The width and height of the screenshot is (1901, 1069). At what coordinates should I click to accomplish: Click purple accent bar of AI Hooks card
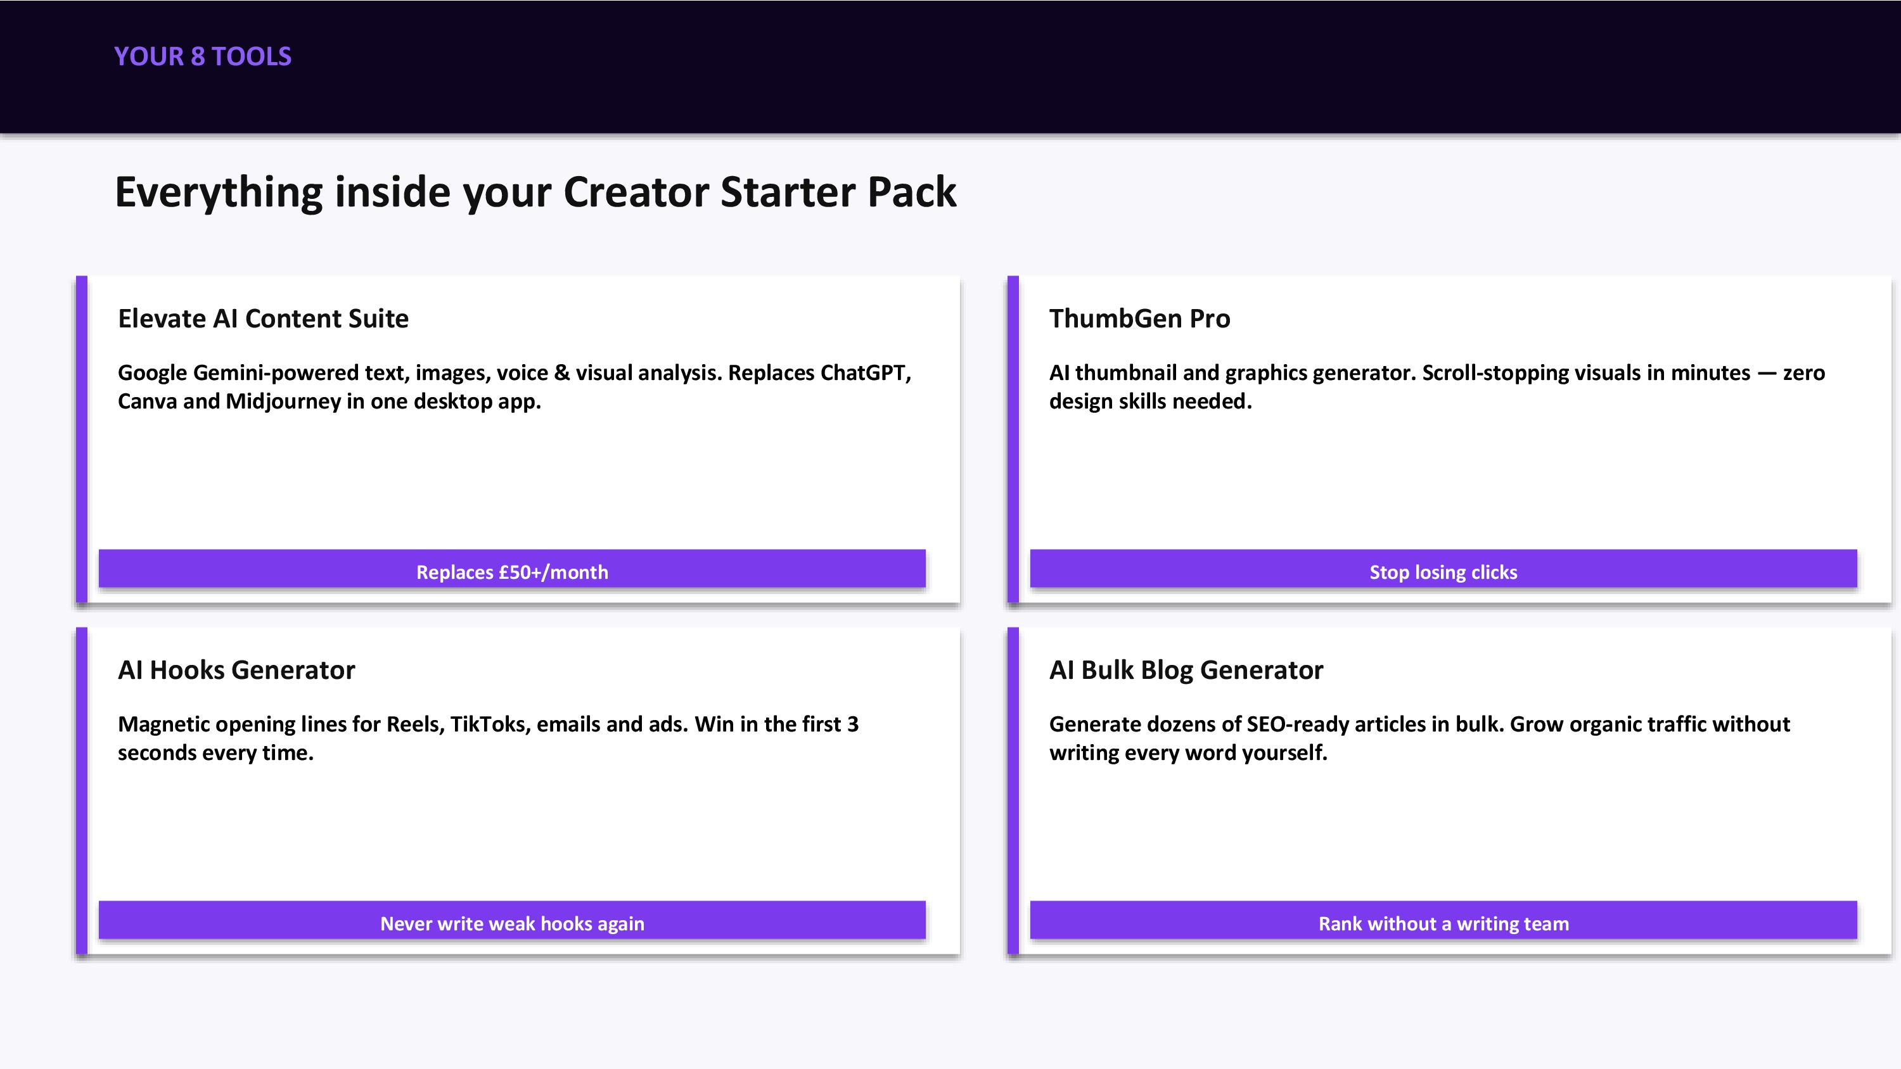pyautogui.click(x=82, y=790)
